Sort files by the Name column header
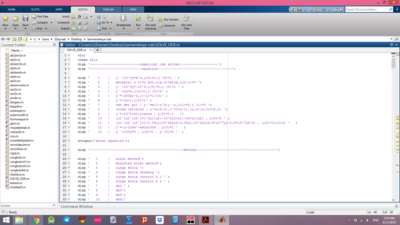Image resolution: width=400 pixels, height=225 pixels. 15,50
